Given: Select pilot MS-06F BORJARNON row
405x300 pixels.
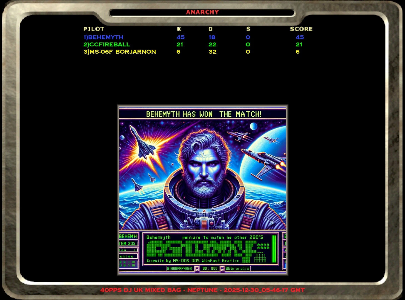Looking at the screenshot, I should click(120, 52).
